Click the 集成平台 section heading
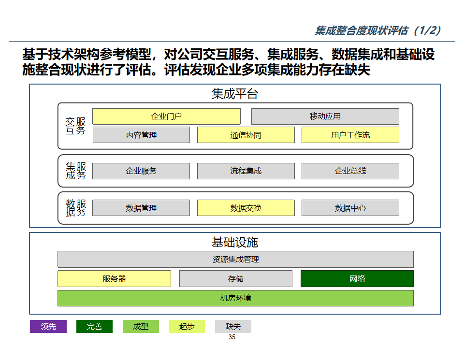The height and width of the screenshot is (348, 464). (x=235, y=94)
